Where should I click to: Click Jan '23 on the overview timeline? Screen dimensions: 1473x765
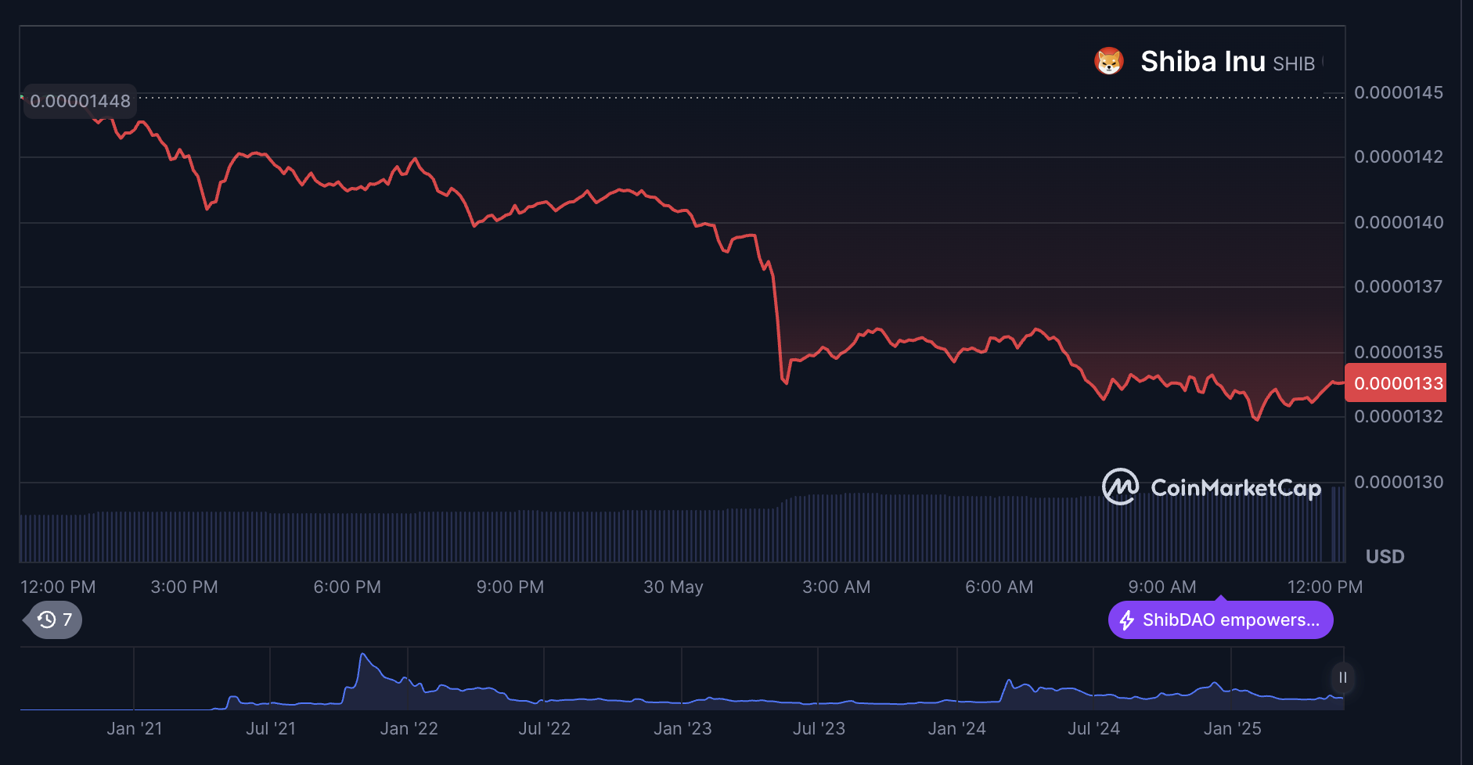coord(682,728)
